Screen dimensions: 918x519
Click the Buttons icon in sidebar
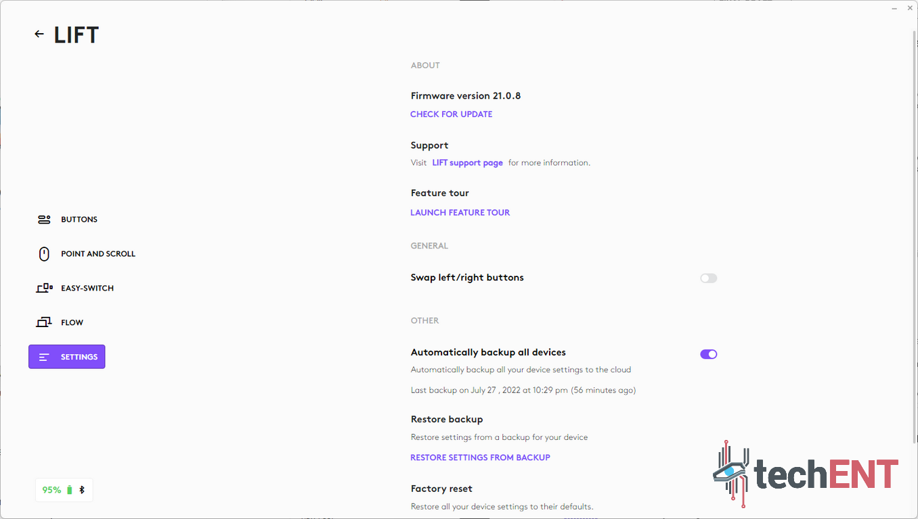click(x=44, y=220)
